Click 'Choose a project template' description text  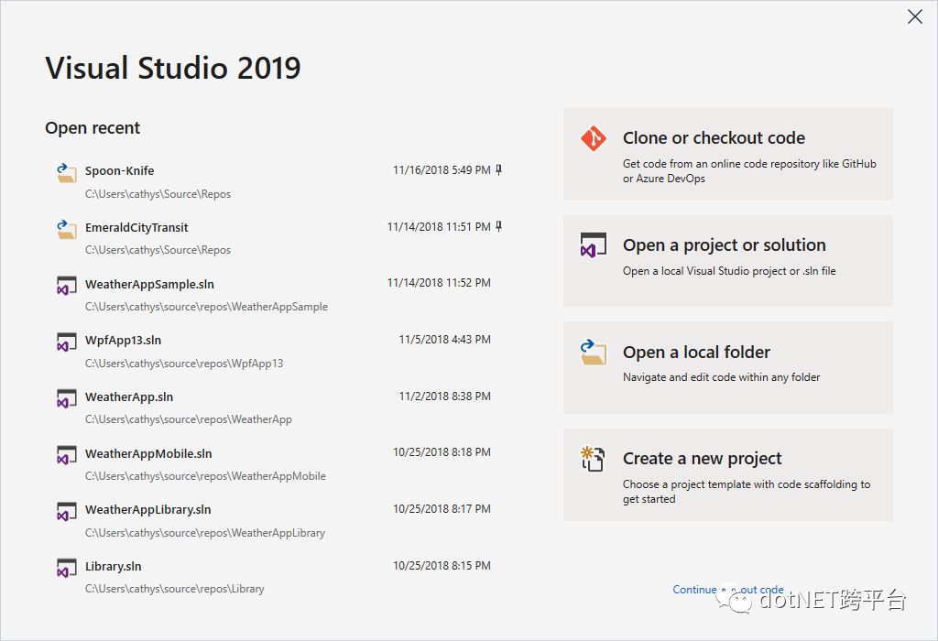click(x=746, y=492)
